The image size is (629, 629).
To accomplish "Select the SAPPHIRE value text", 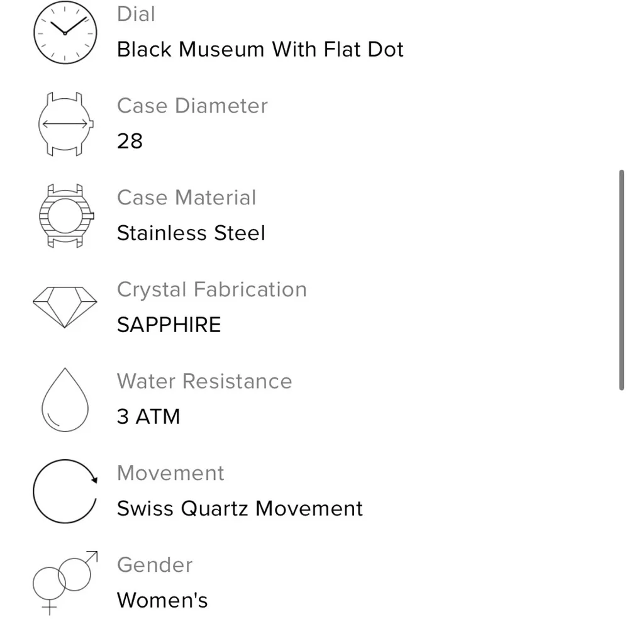I will tap(169, 325).
